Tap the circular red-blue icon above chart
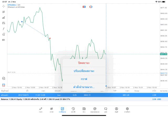The image size is (168, 117). 91,7
